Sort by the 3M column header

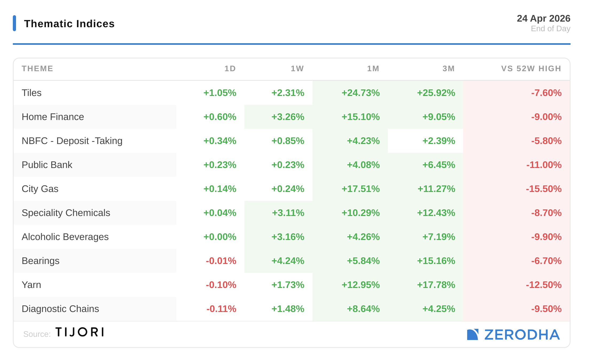coord(448,69)
